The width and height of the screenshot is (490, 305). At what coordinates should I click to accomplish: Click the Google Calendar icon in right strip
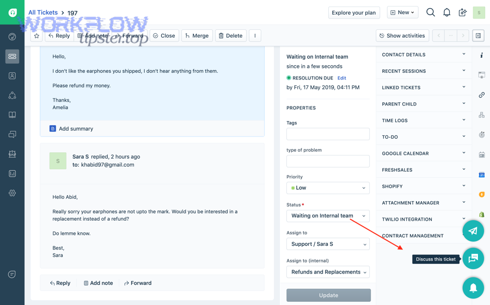(x=482, y=175)
